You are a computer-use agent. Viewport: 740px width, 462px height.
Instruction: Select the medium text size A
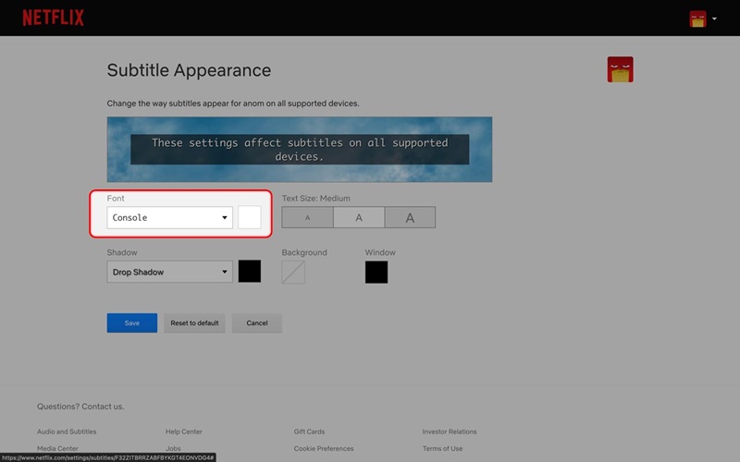[359, 218]
